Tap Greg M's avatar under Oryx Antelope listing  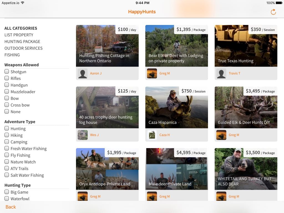pos(82,197)
